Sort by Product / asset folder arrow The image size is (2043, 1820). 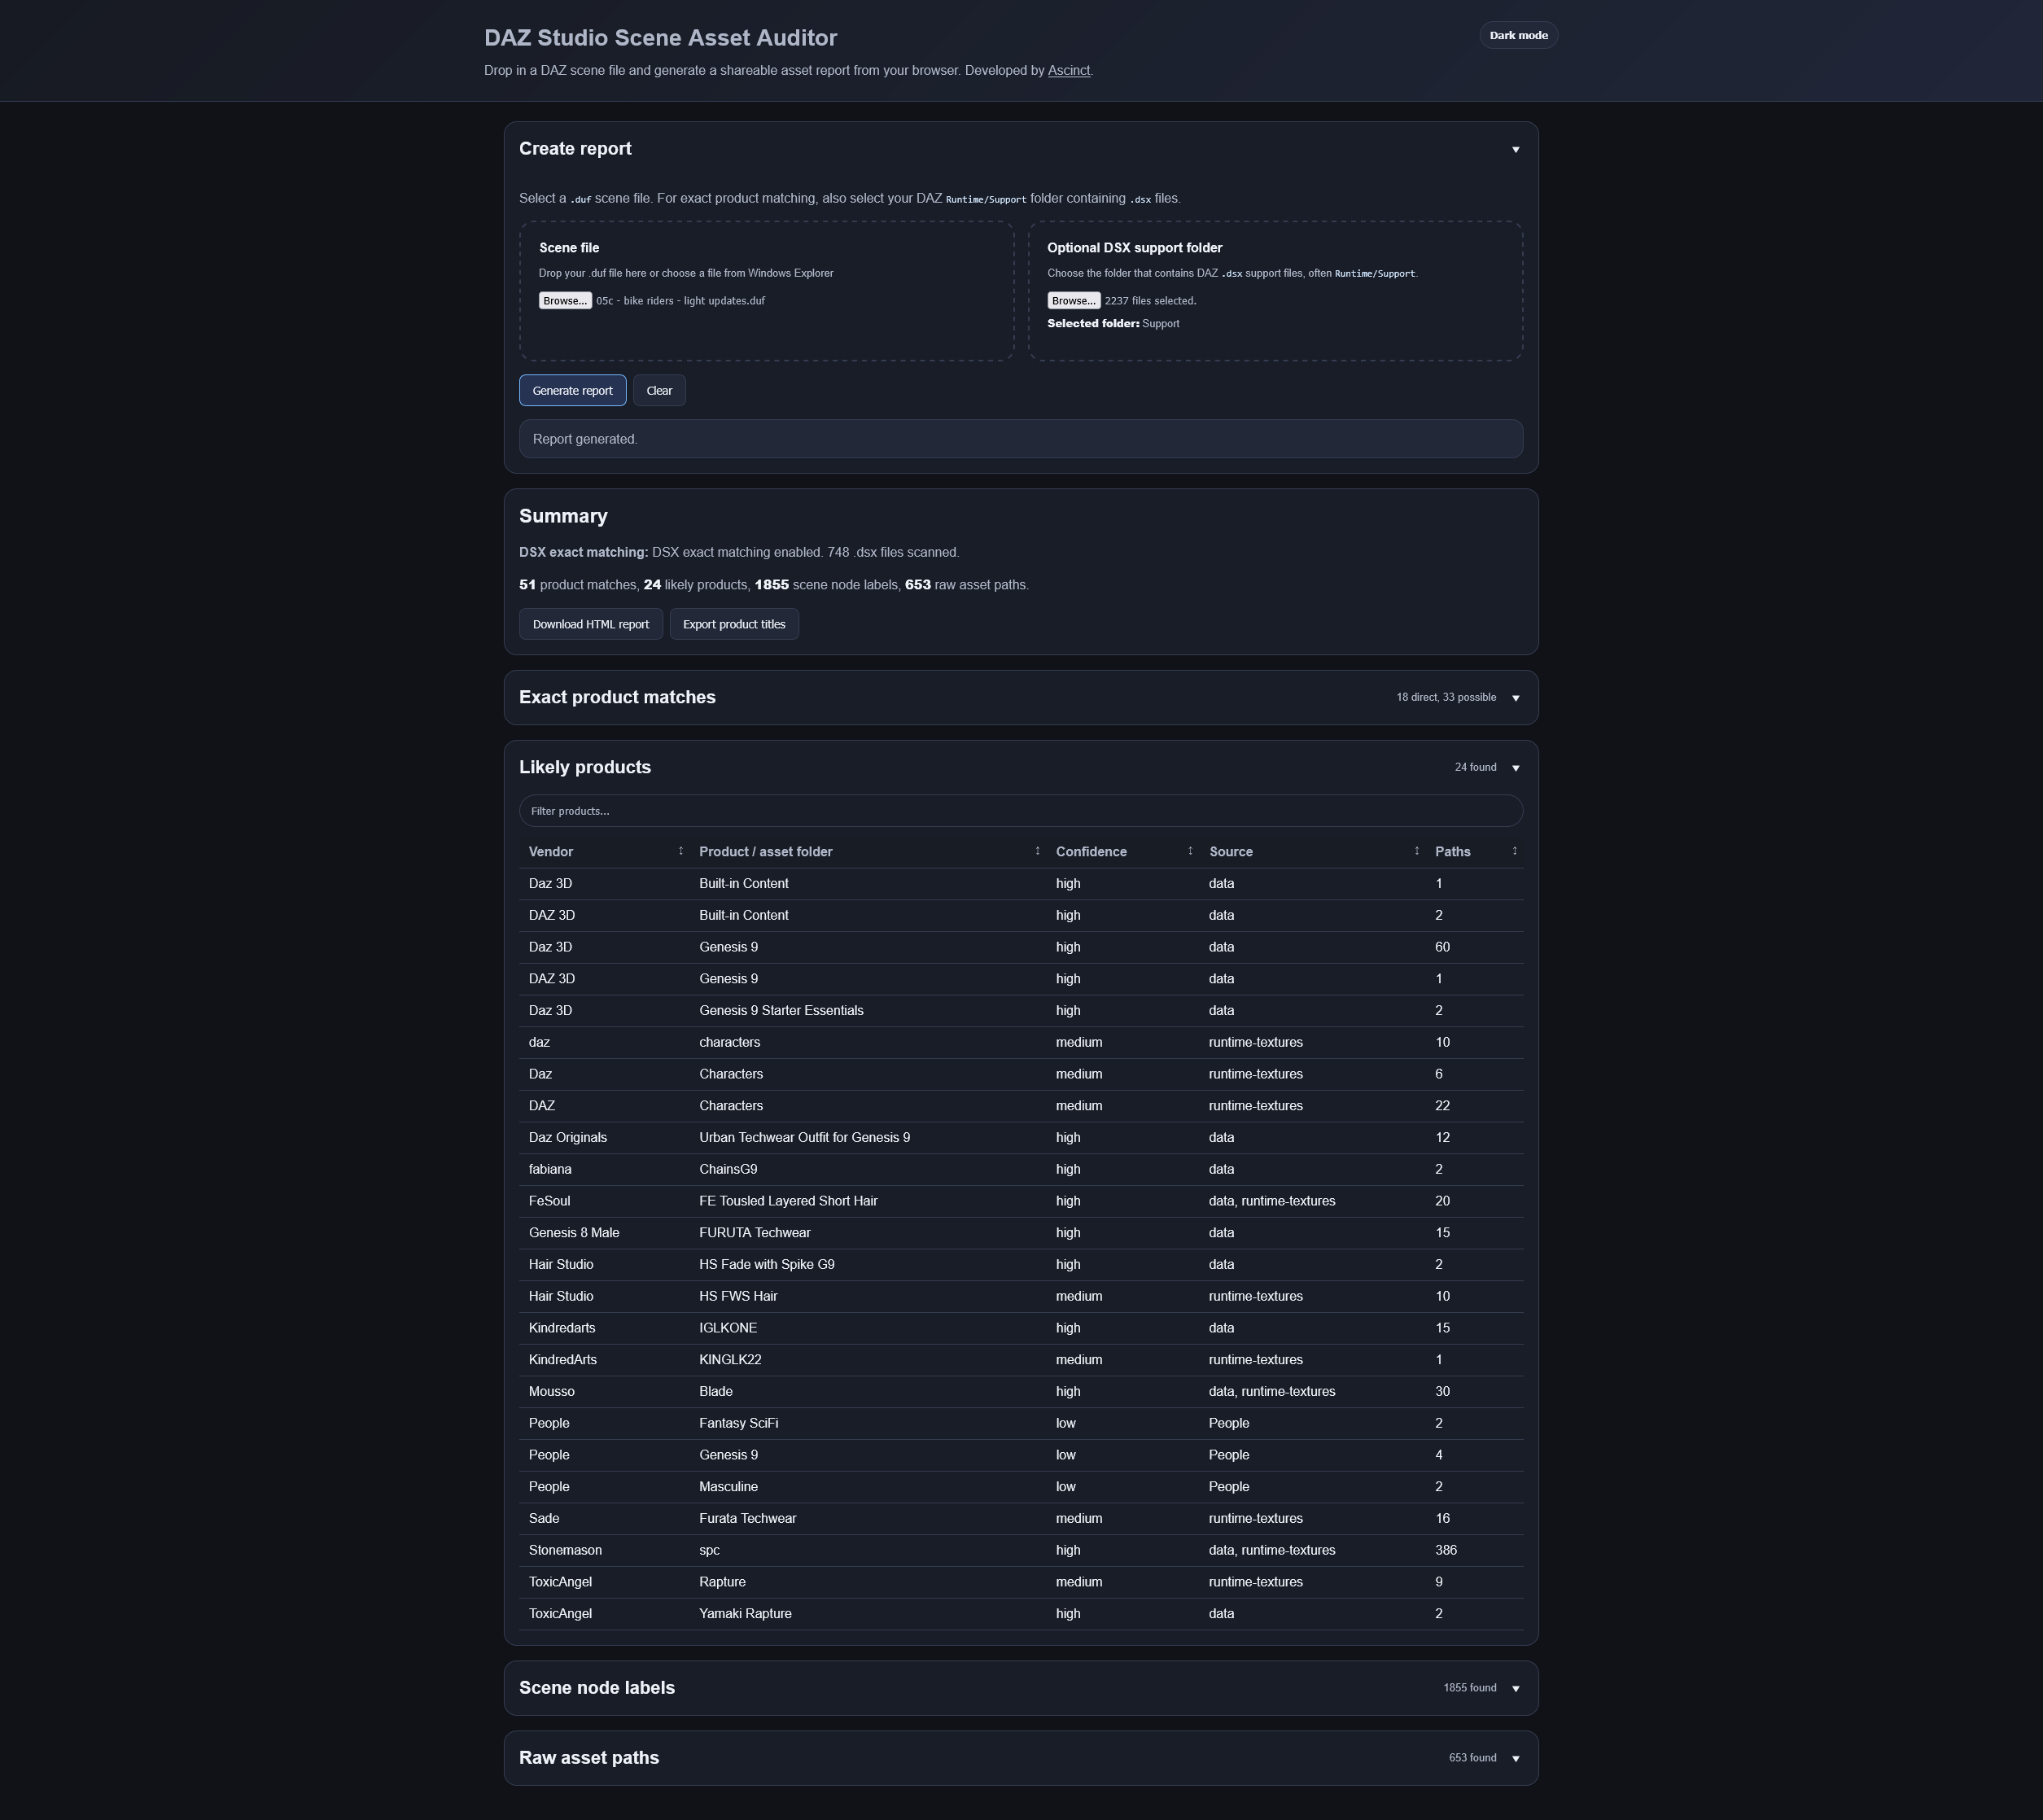[1037, 851]
